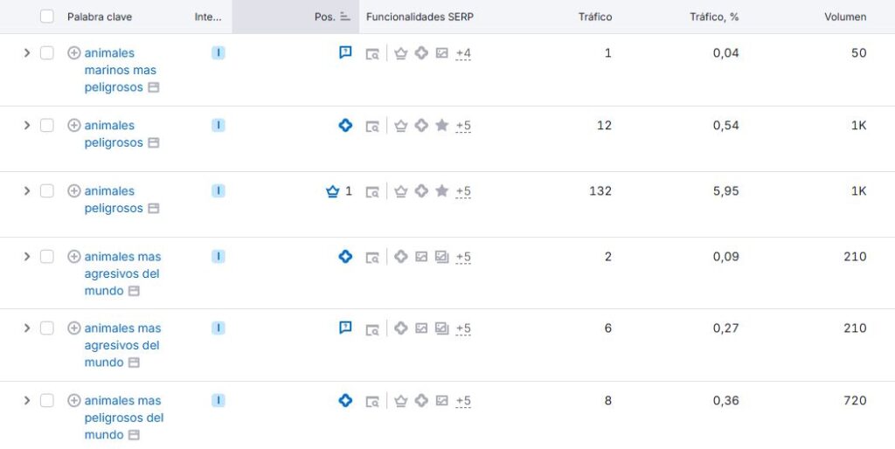Sort by the Volumen column header
Viewport: 895px width, 449px height.
point(845,17)
